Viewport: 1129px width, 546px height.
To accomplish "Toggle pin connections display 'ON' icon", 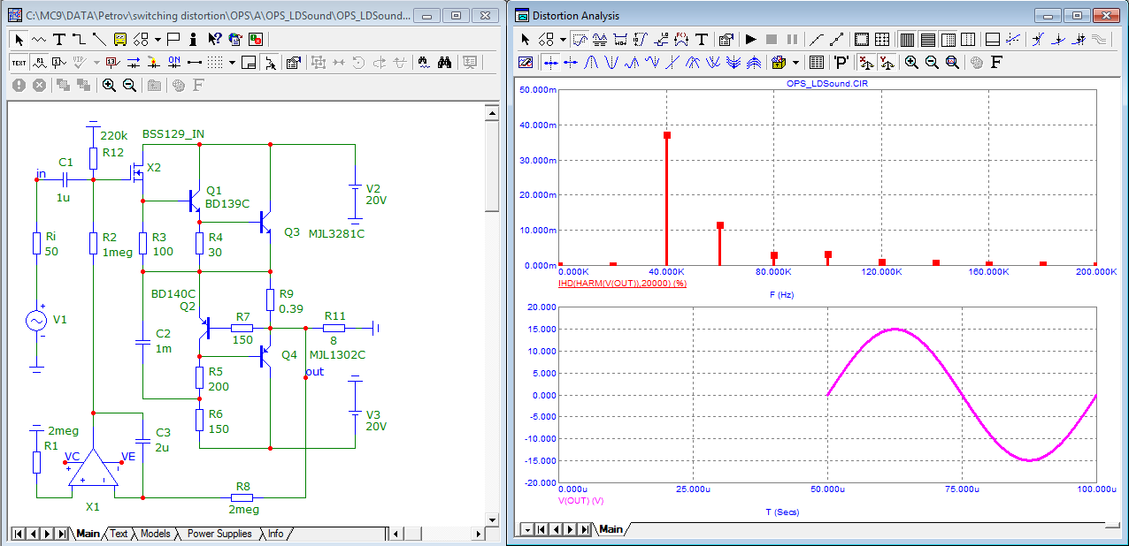I will [x=174, y=62].
